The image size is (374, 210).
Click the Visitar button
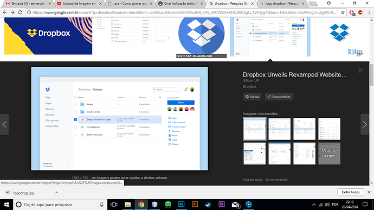tap(253, 97)
